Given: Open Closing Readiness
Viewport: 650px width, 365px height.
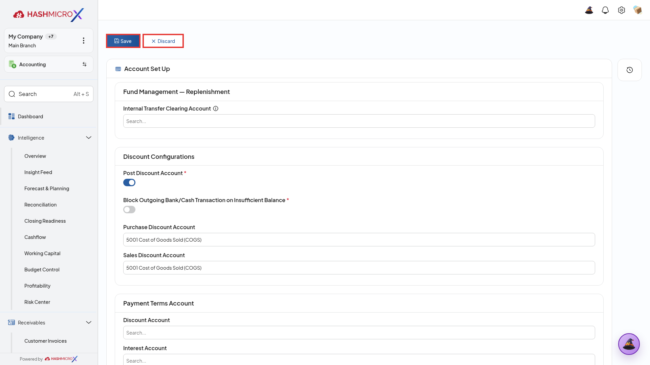Looking at the screenshot, I should 45,221.
